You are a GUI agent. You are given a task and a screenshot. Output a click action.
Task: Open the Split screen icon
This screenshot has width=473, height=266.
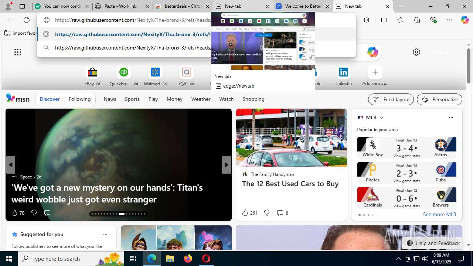[384, 20]
